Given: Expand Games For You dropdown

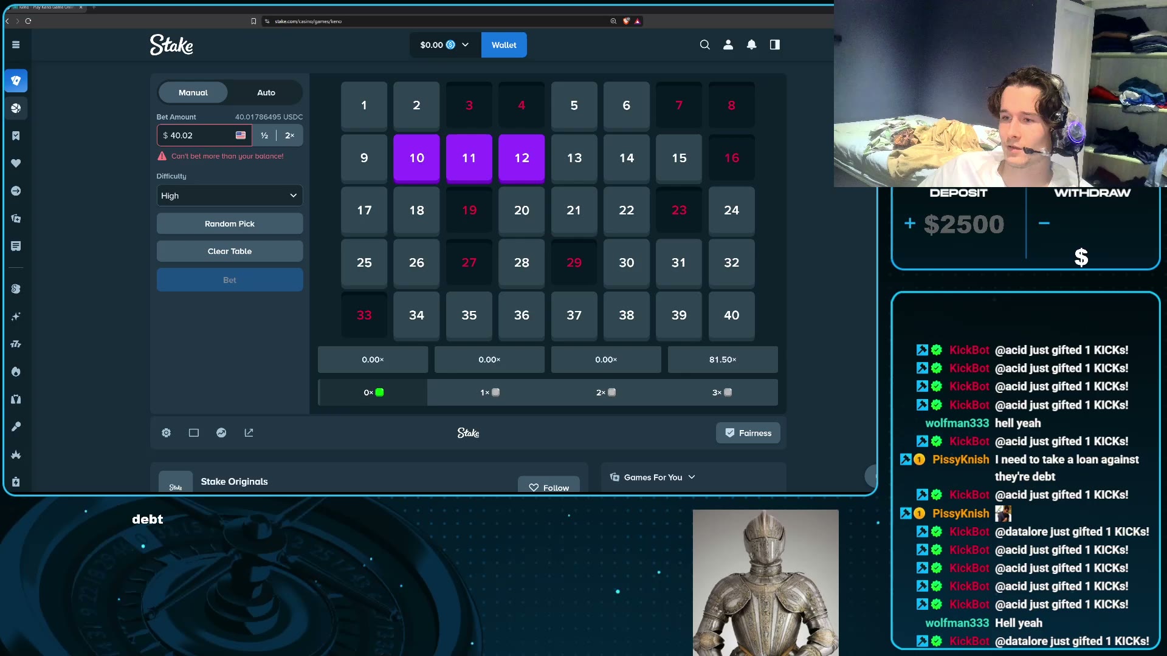Looking at the screenshot, I should click(x=653, y=477).
